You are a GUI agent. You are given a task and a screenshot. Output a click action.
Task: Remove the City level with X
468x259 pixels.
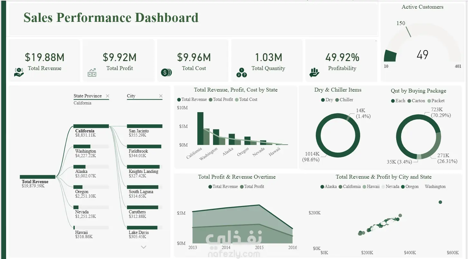click(161, 96)
